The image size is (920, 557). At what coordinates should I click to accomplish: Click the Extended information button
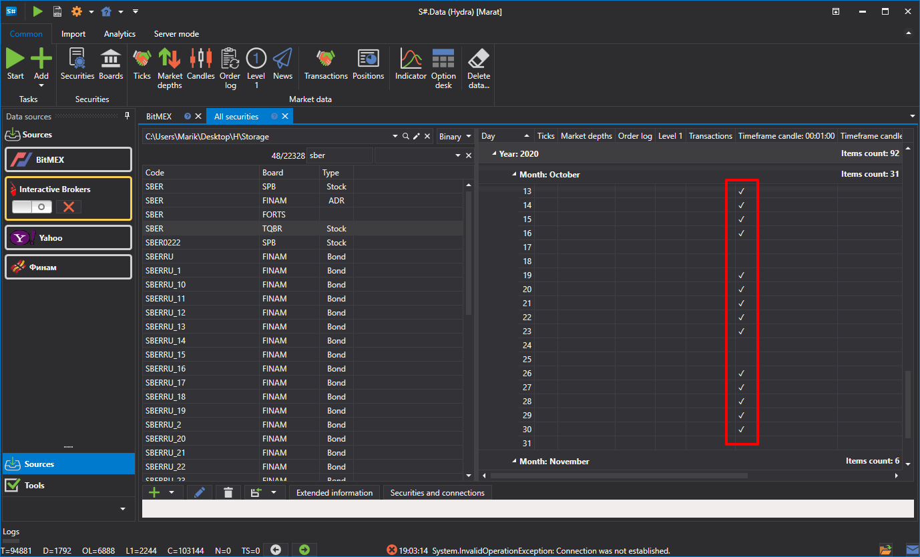[x=334, y=492]
